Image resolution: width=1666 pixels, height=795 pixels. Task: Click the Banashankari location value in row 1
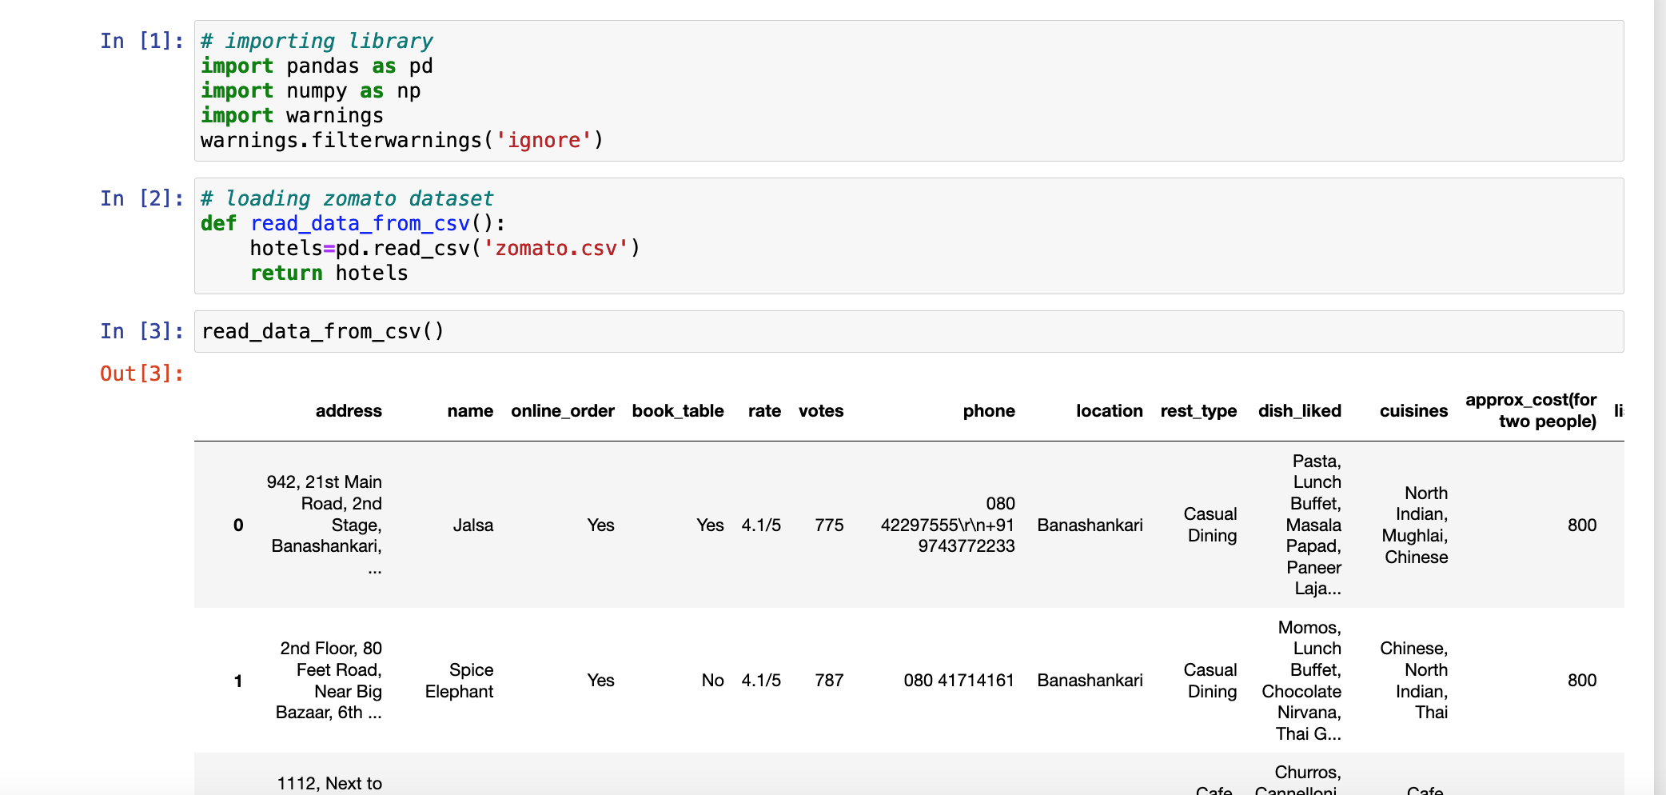point(1090,681)
